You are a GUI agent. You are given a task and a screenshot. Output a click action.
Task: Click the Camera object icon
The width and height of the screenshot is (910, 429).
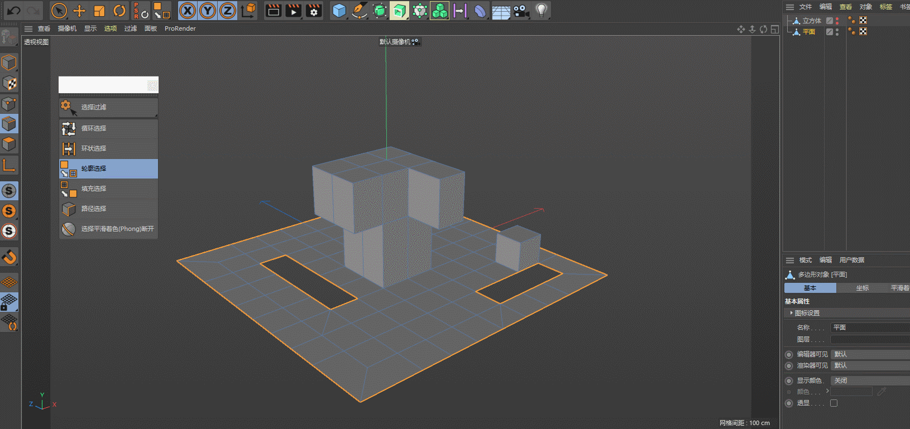[521, 11]
